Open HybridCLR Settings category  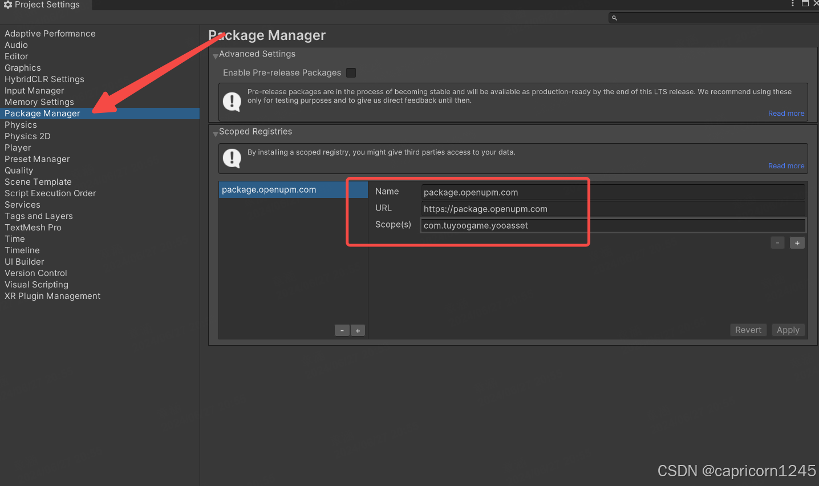click(44, 79)
